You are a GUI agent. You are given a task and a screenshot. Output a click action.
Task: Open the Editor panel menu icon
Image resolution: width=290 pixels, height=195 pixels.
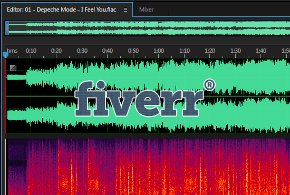pyautogui.click(x=125, y=9)
